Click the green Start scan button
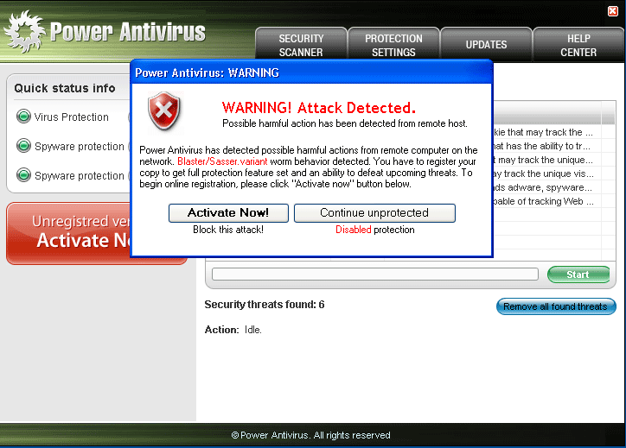This screenshot has width=626, height=448. point(578,274)
